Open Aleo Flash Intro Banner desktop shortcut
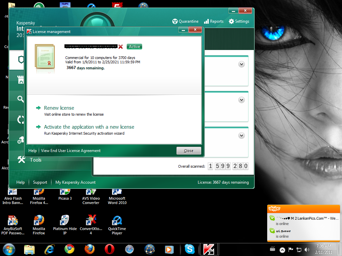Screen dimensions: 342x256 point(13,197)
